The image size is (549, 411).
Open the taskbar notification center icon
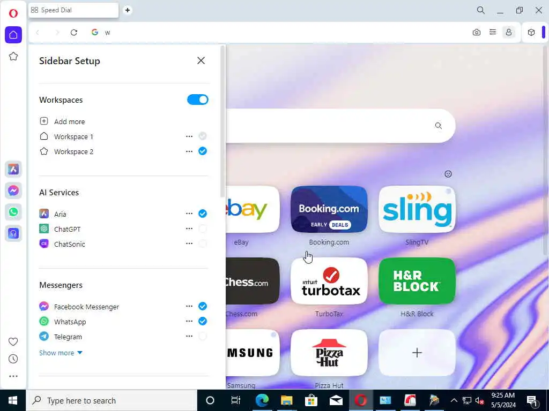[532, 400]
